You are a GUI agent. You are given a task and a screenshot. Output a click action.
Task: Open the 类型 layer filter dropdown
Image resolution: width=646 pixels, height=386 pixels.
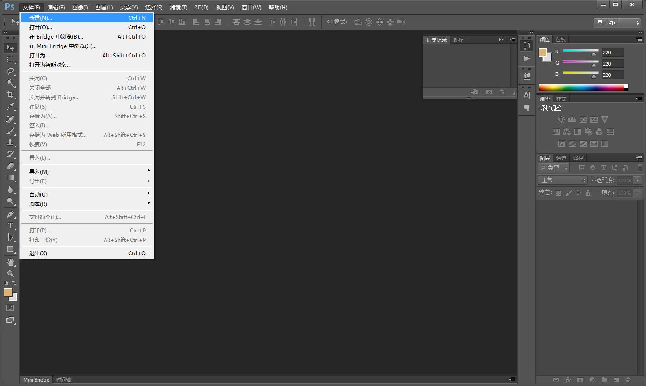[554, 167]
